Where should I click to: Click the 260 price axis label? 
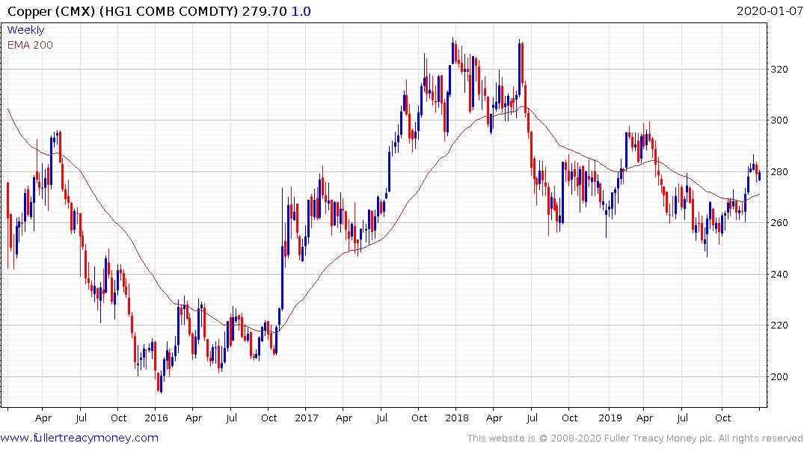coord(779,223)
